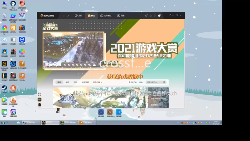Open the folder icon in WeGame header
This screenshot has height=141, width=250.
pyautogui.click(x=151, y=16)
